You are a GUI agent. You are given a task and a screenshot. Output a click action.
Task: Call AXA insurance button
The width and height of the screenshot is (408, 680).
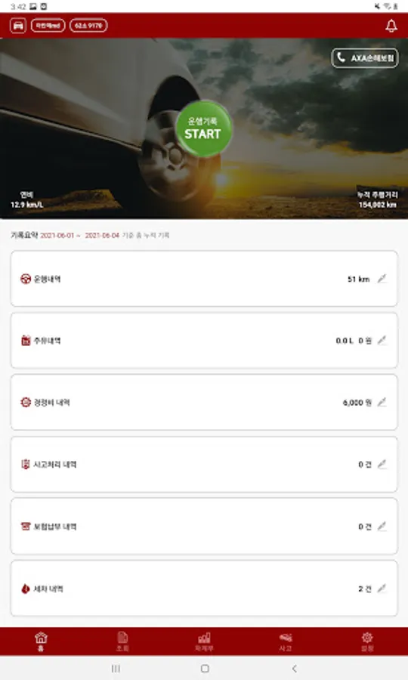coord(365,58)
